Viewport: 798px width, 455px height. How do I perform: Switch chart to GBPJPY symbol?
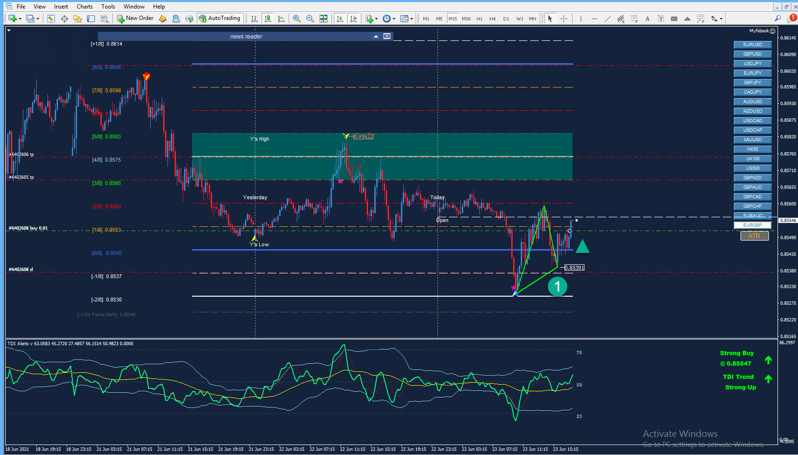tap(752, 83)
